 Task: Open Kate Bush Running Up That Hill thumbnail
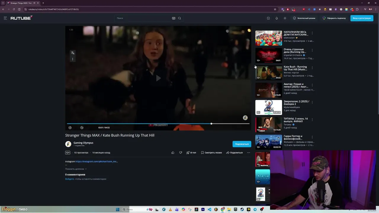coord(269,73)
